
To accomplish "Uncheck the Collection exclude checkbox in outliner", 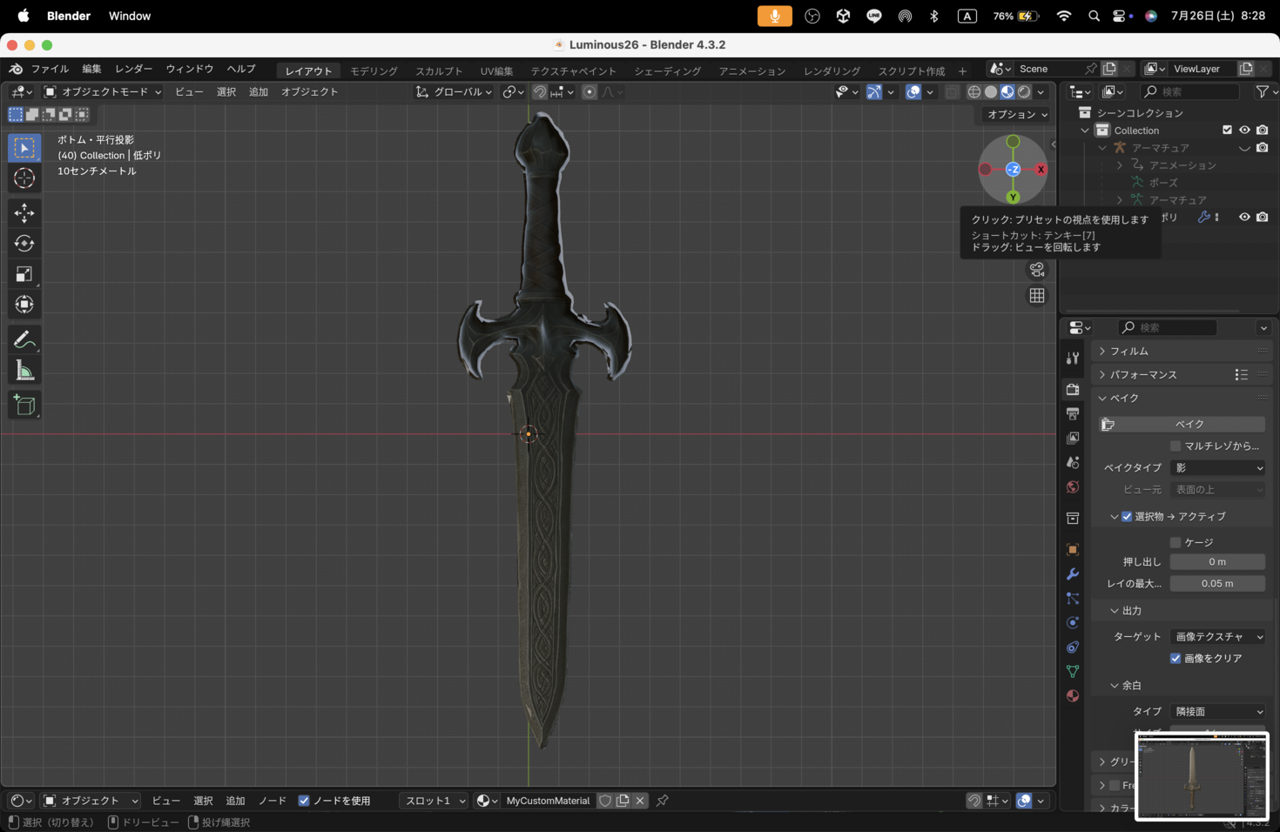I will click(x=1228, y=131).
